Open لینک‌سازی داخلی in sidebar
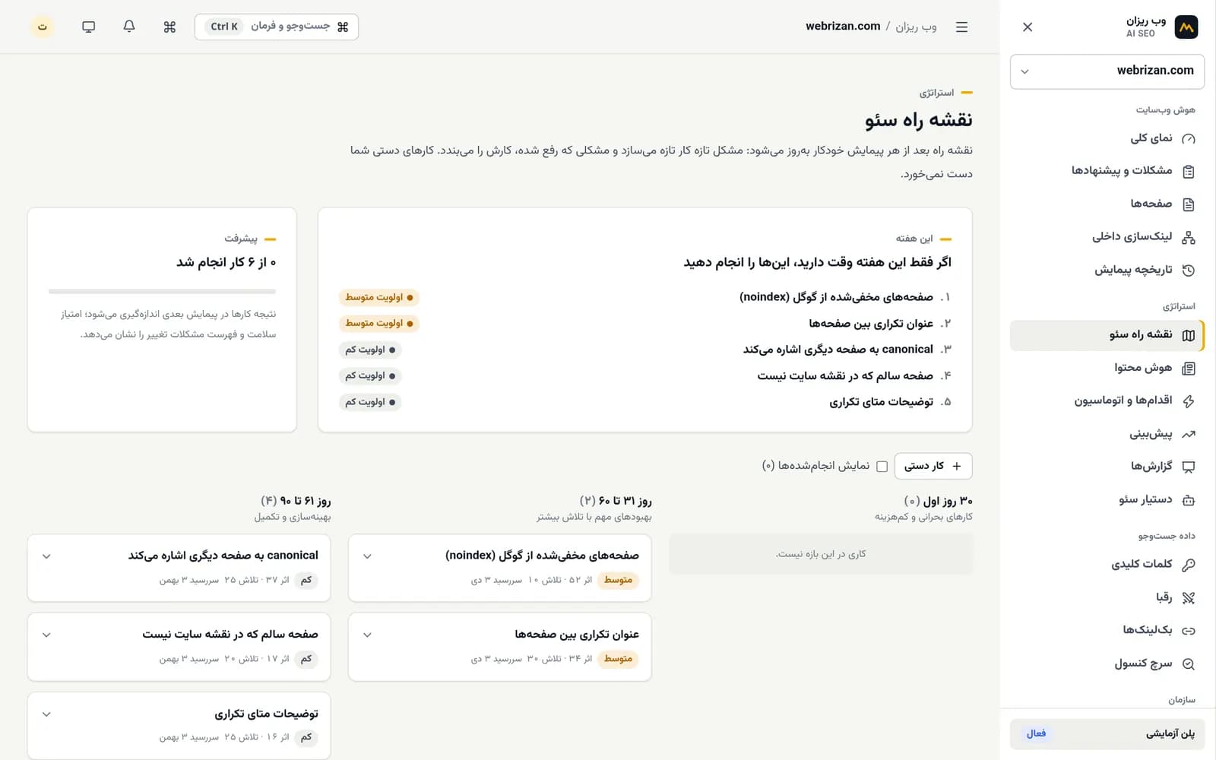This screenshot has width=1216, height=760. tap(1107, 237)
